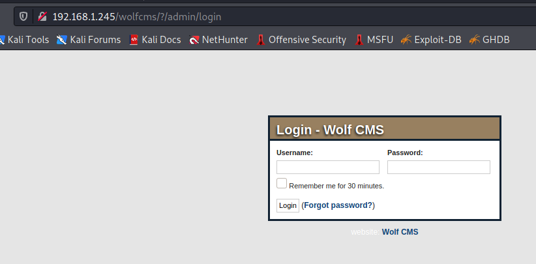Click the tracking protection shield icon

tap(23, 16)
